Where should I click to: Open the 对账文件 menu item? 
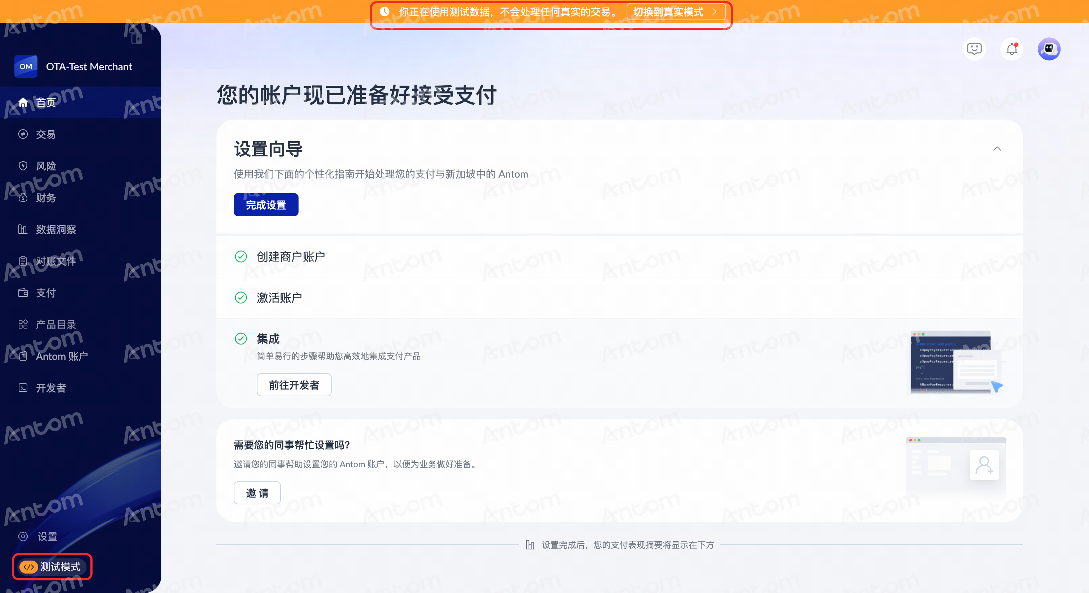(x=81, y=261)
